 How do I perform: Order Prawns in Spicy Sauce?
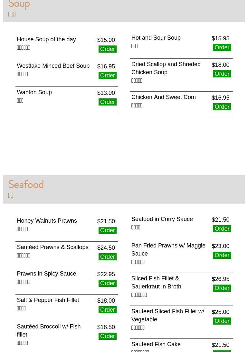[x=107, y=283]
